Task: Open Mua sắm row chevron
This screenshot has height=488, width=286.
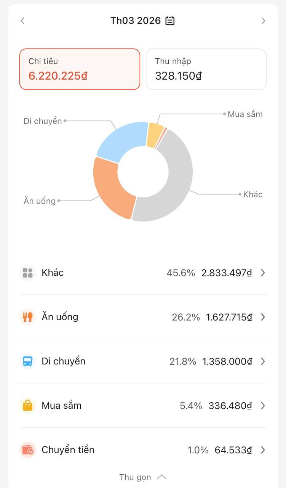Action: pos(263,405)
